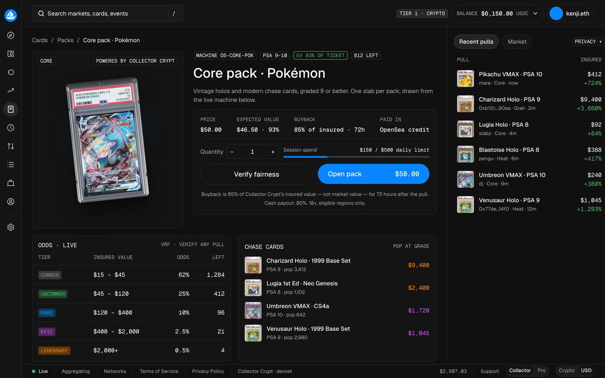
Task: Open the list lines icon in sidebar
Action: (x=11, y=165)
